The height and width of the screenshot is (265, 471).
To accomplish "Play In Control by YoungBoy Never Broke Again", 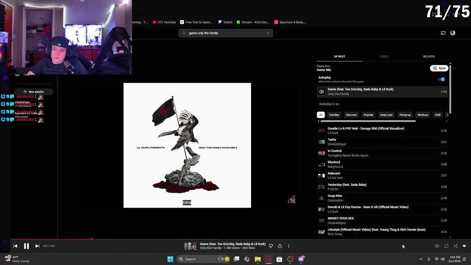I will point(383,153).
